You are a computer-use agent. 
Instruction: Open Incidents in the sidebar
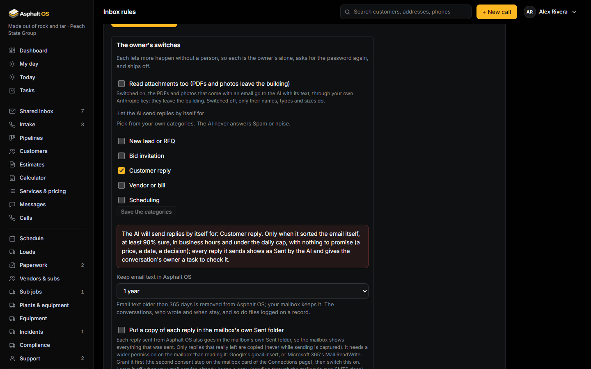[x=46, y=332]
